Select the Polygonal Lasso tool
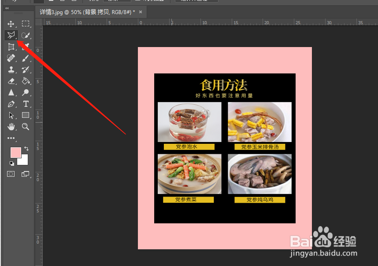 click(x=11, y=35)
